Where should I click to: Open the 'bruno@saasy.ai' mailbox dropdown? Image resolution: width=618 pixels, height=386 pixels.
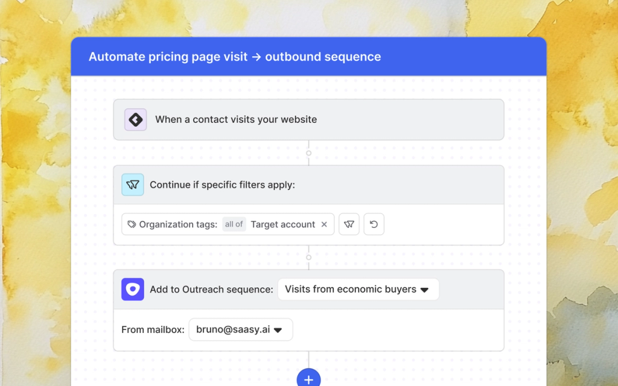point(240,329)
